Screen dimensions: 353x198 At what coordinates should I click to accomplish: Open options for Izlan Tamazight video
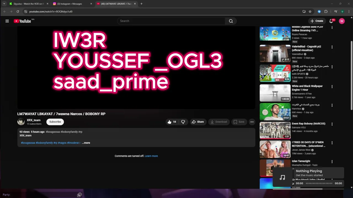coord(332,162)
